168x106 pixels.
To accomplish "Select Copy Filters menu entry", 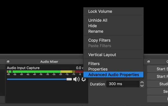I will click(114, 40).
